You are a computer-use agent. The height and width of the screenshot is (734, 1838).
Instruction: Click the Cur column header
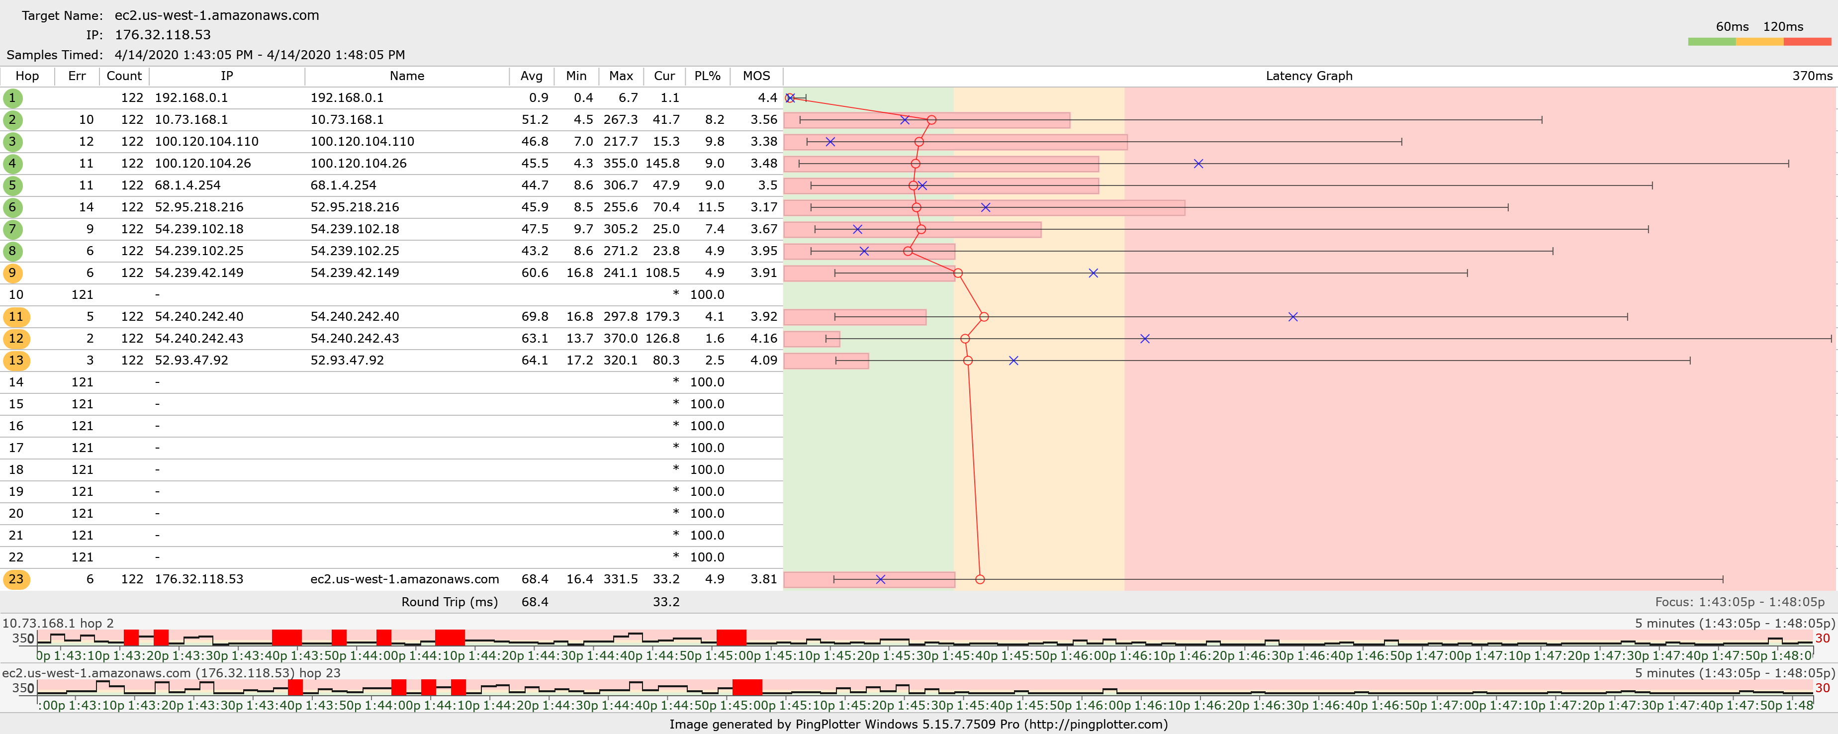point(664,76)
